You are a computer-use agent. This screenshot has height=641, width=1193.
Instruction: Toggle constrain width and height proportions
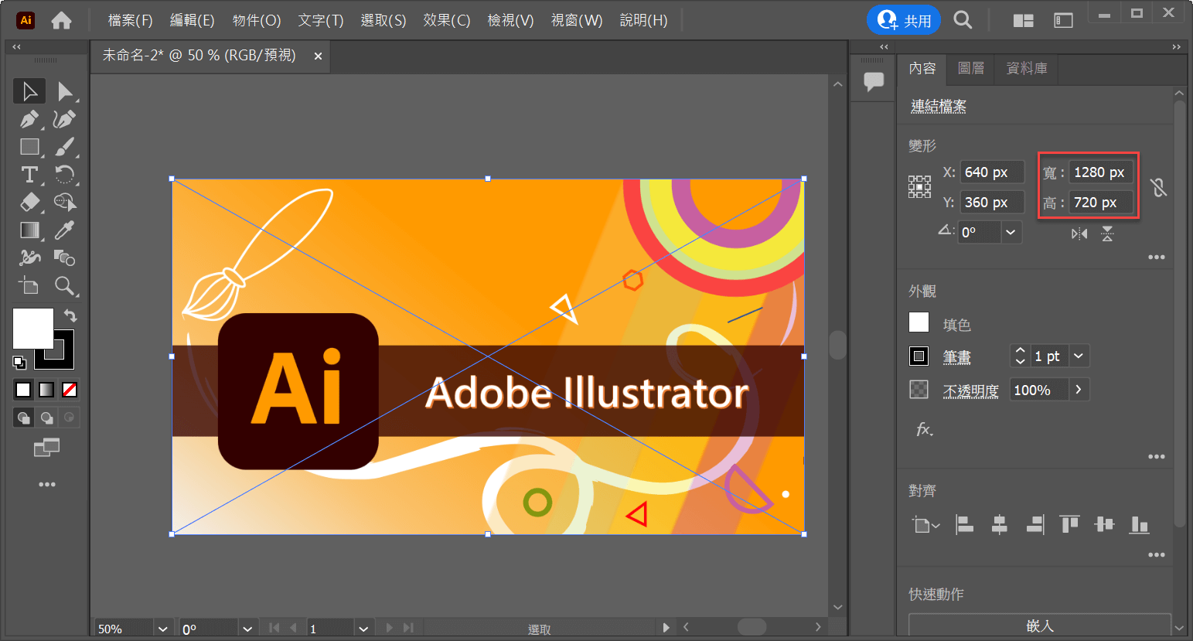tap(1158, 187)
